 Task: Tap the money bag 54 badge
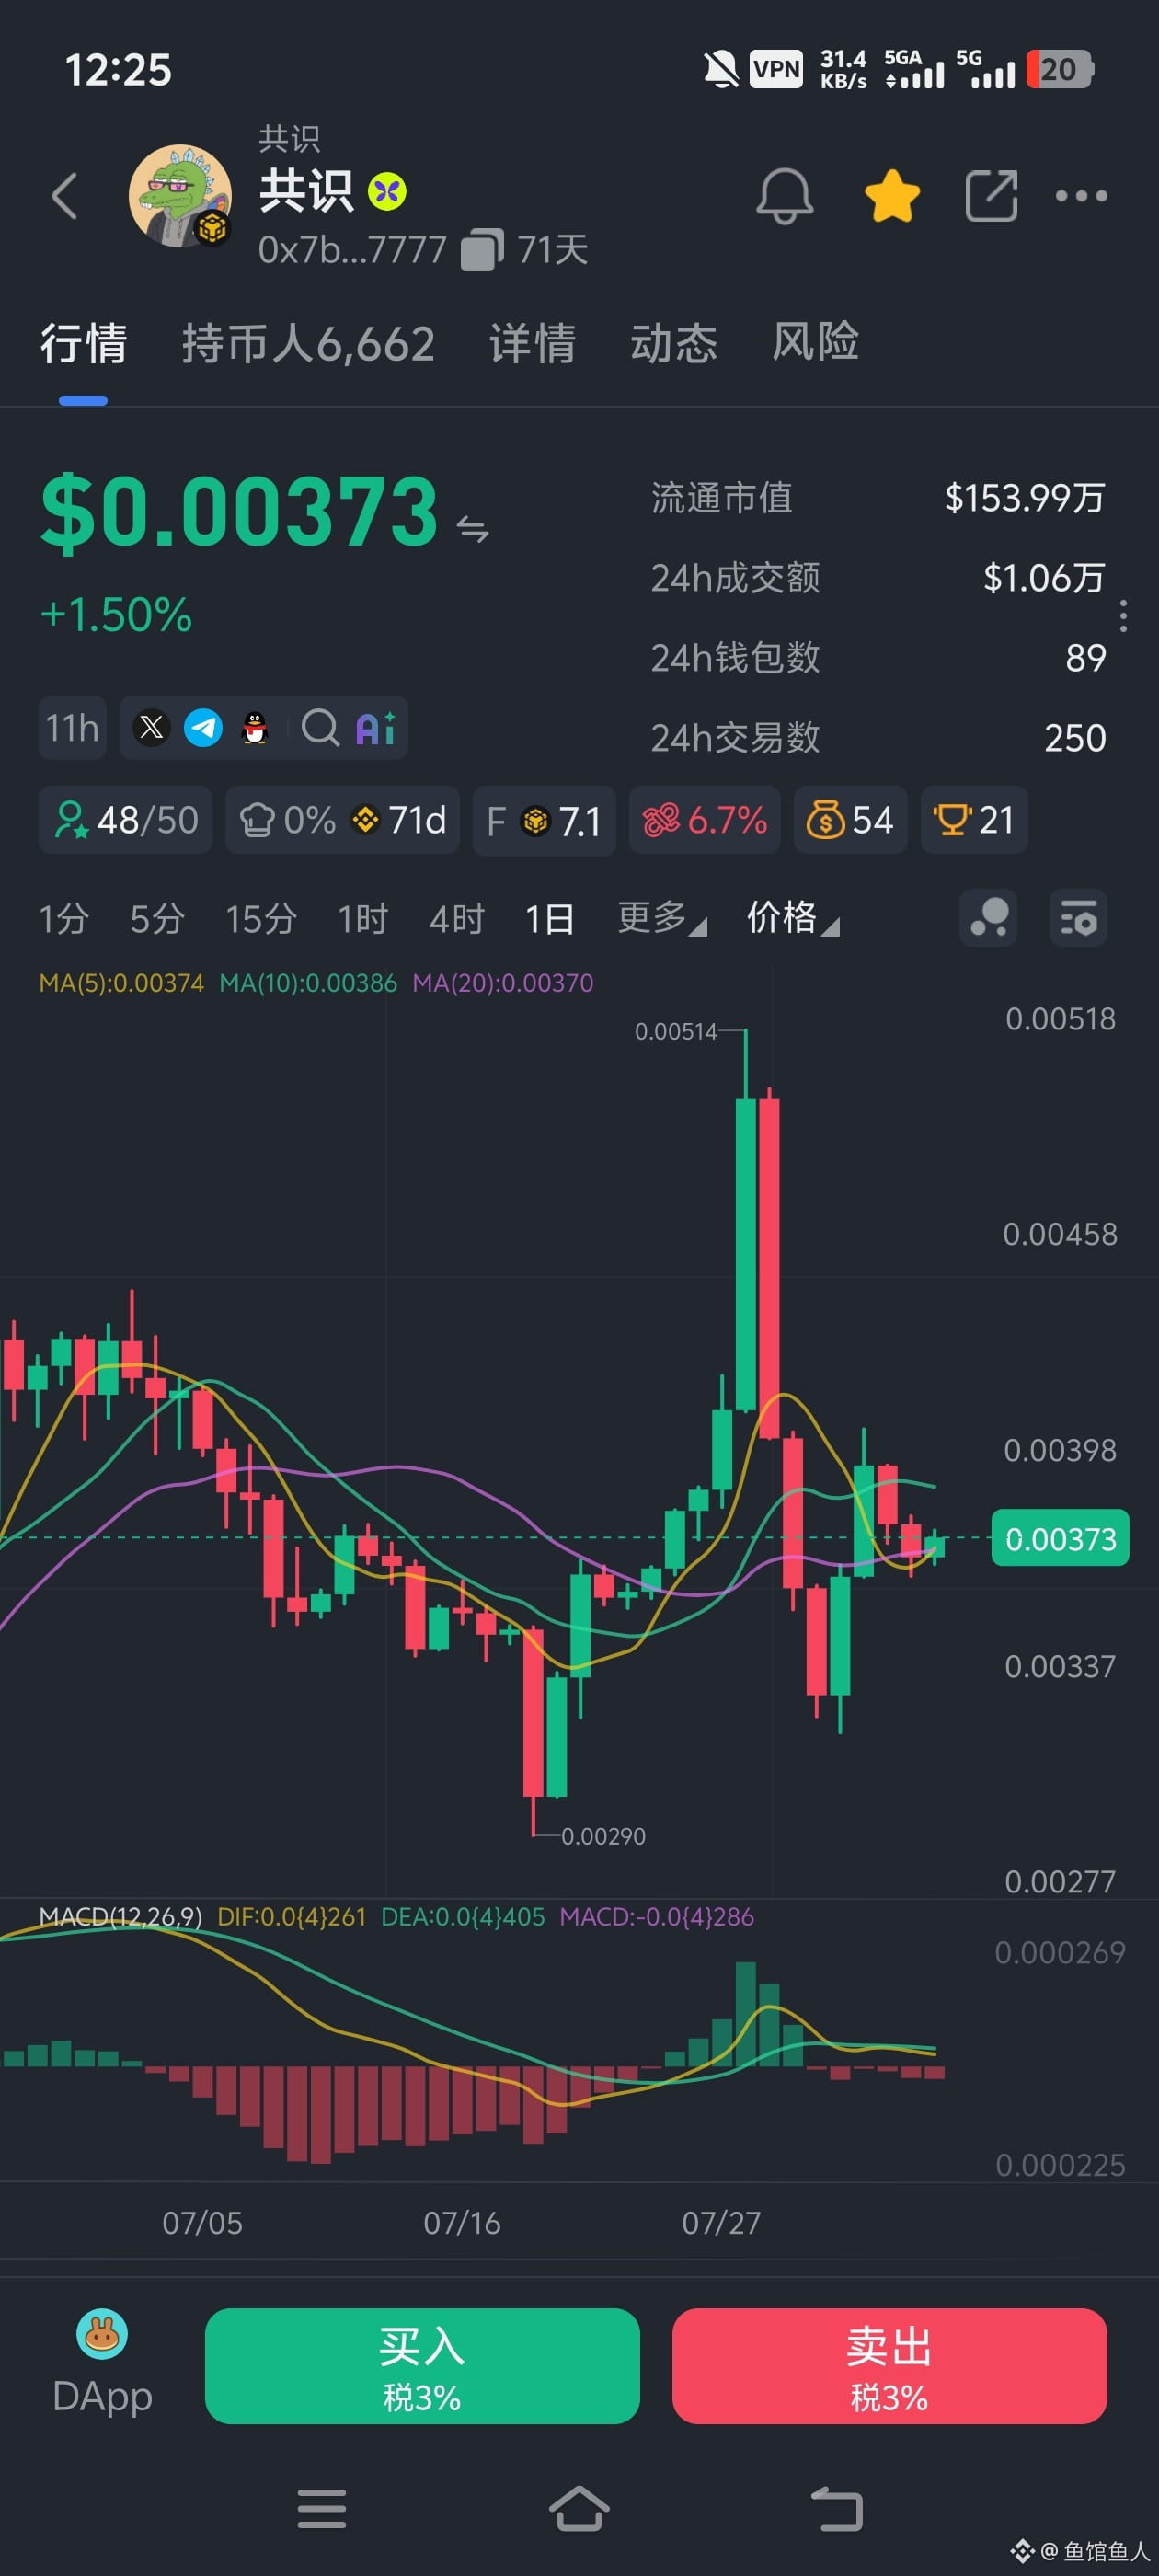coord(850,820)
